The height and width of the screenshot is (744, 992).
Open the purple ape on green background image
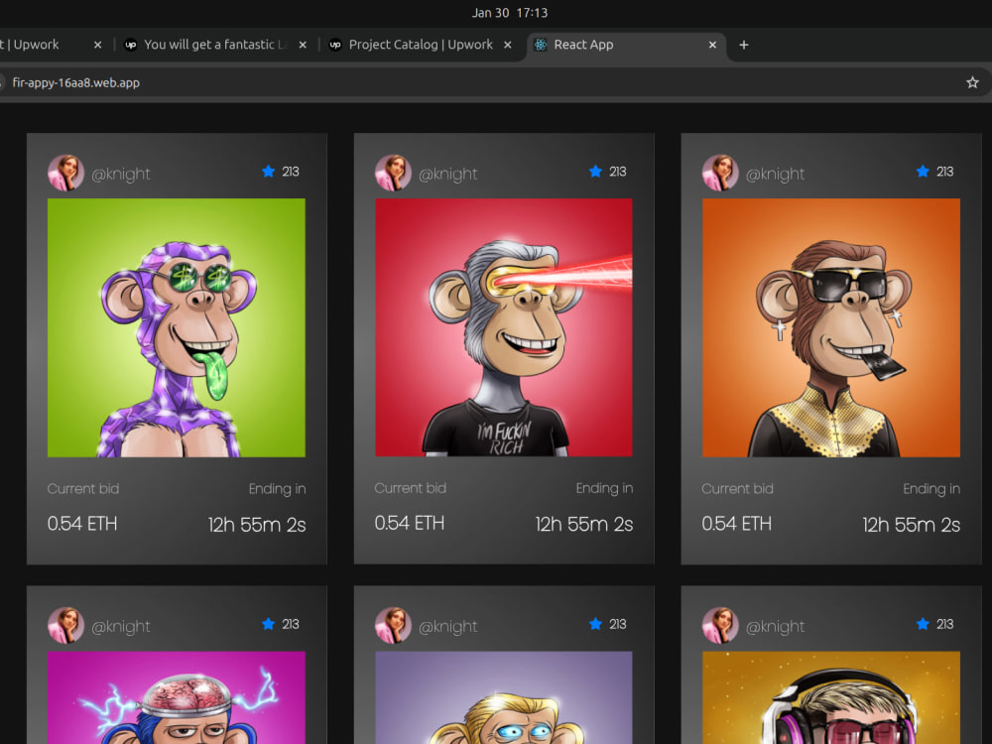[x=177, y=327]
